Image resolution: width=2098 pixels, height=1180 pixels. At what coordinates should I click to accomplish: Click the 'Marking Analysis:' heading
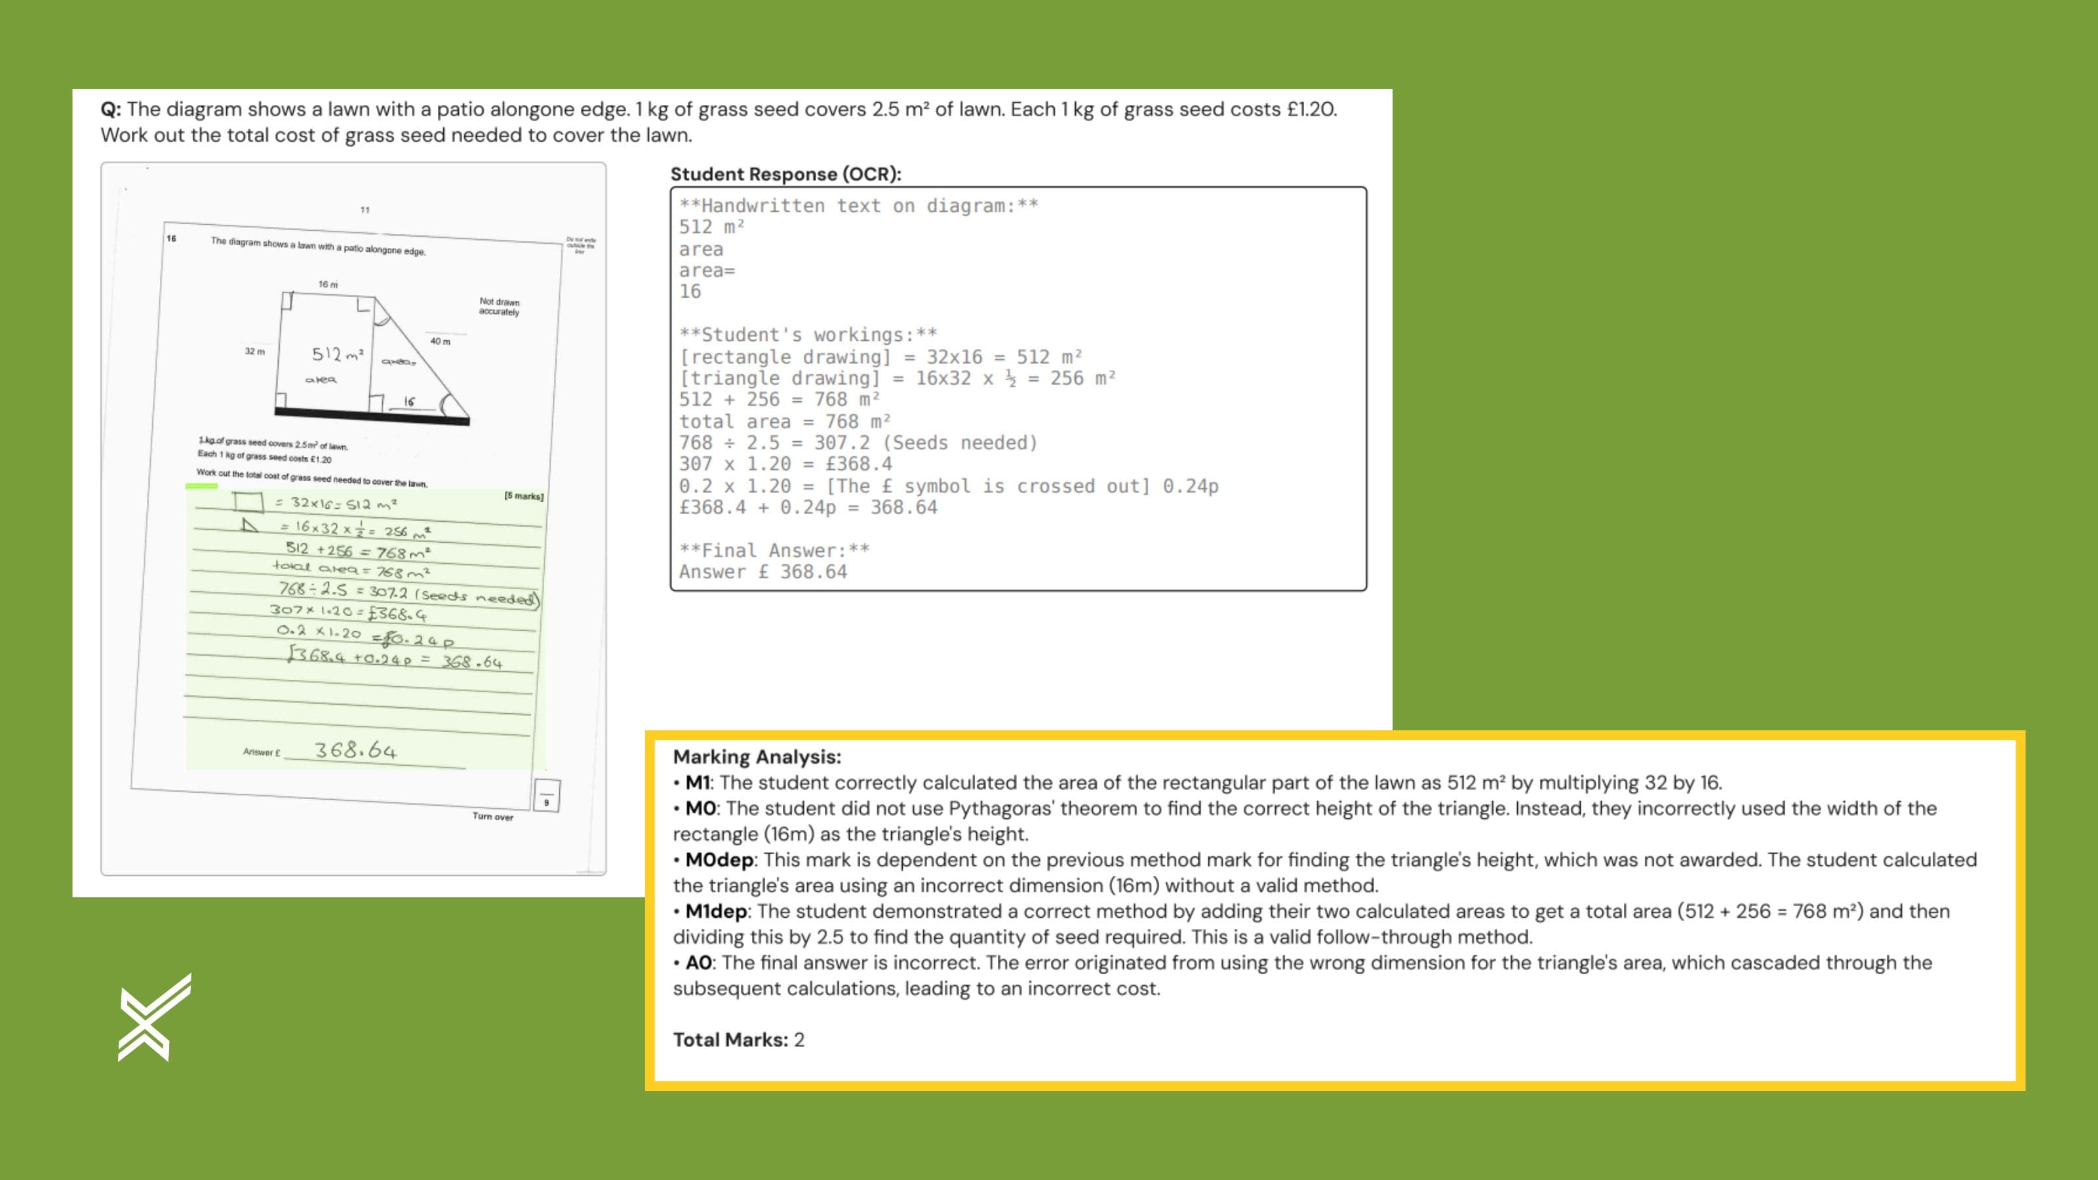coord(757,757)
